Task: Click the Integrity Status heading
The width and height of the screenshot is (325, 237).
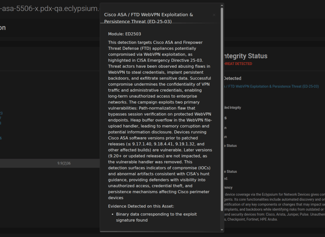Action: [245, 56]
